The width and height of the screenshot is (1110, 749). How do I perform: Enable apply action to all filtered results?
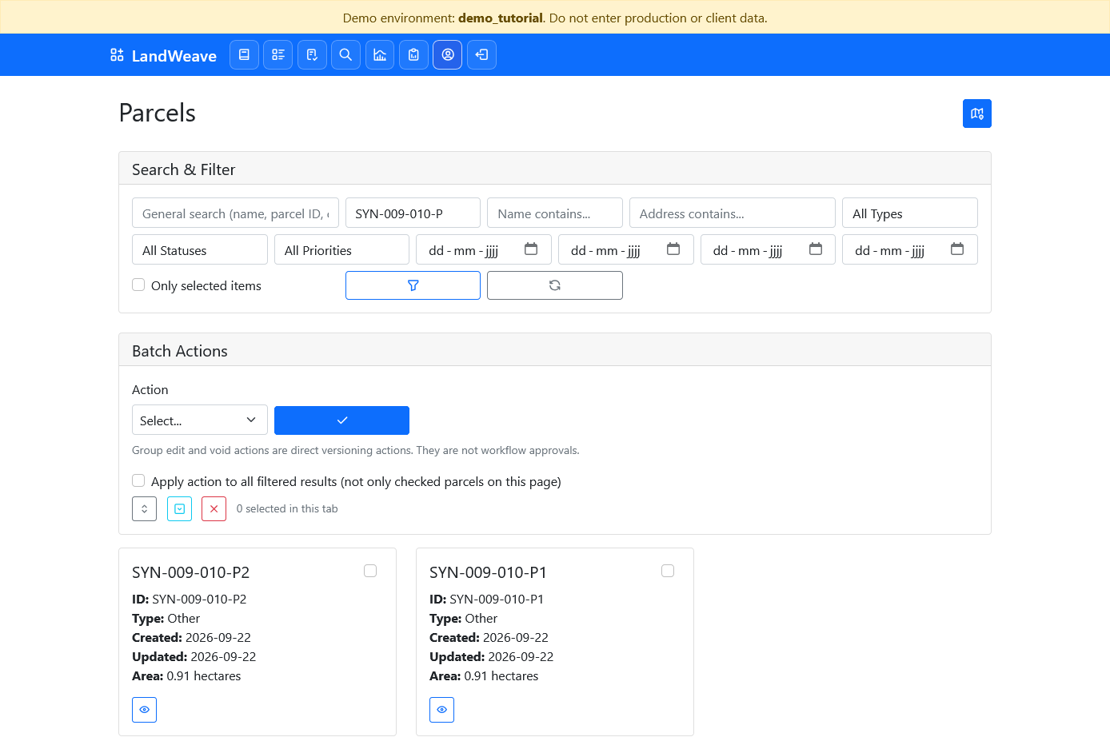point(138,480)
